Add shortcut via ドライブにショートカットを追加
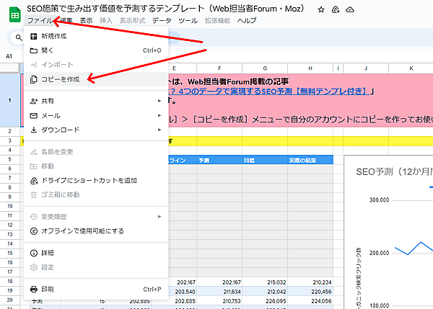This screenshot has width=433, height=309. point(89,180)
